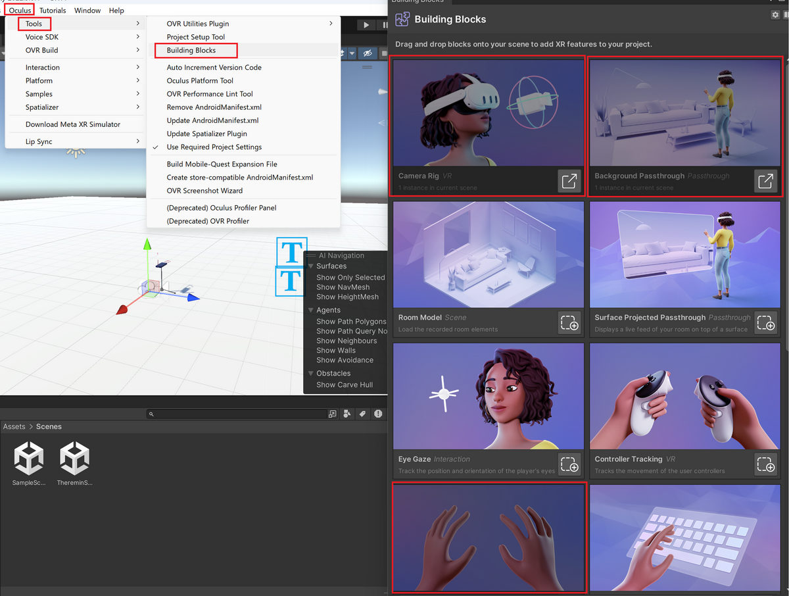Screen dimensions: 789x596
Task: Click the Project panel search field
Action: 237,414
